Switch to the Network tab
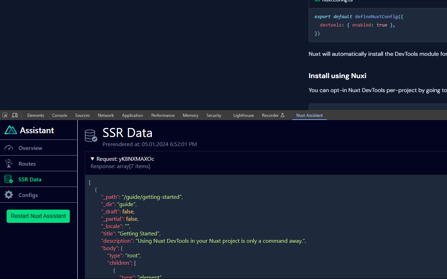 pyautogui.click(x=106, y=115)
